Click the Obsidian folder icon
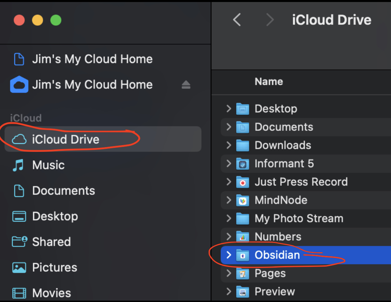391x302 pixels. 242,255
